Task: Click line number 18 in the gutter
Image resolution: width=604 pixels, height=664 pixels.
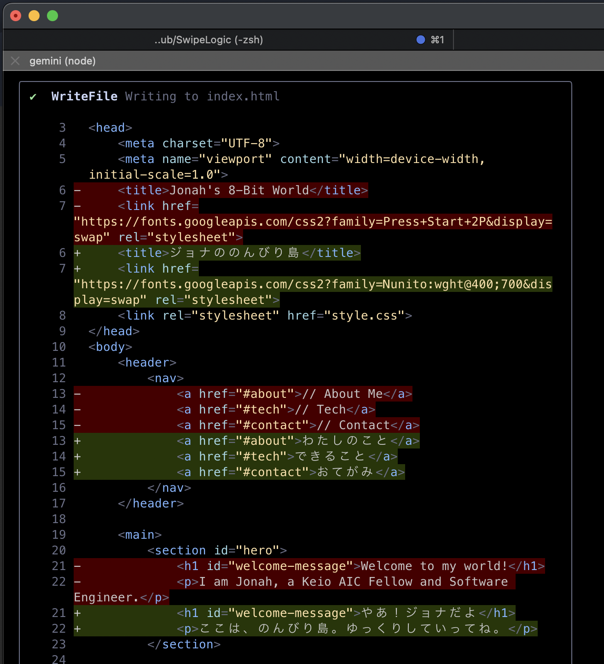Action: pos(59,519)
